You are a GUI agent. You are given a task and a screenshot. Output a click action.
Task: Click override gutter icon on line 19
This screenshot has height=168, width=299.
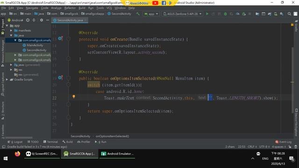click(60, 78)
